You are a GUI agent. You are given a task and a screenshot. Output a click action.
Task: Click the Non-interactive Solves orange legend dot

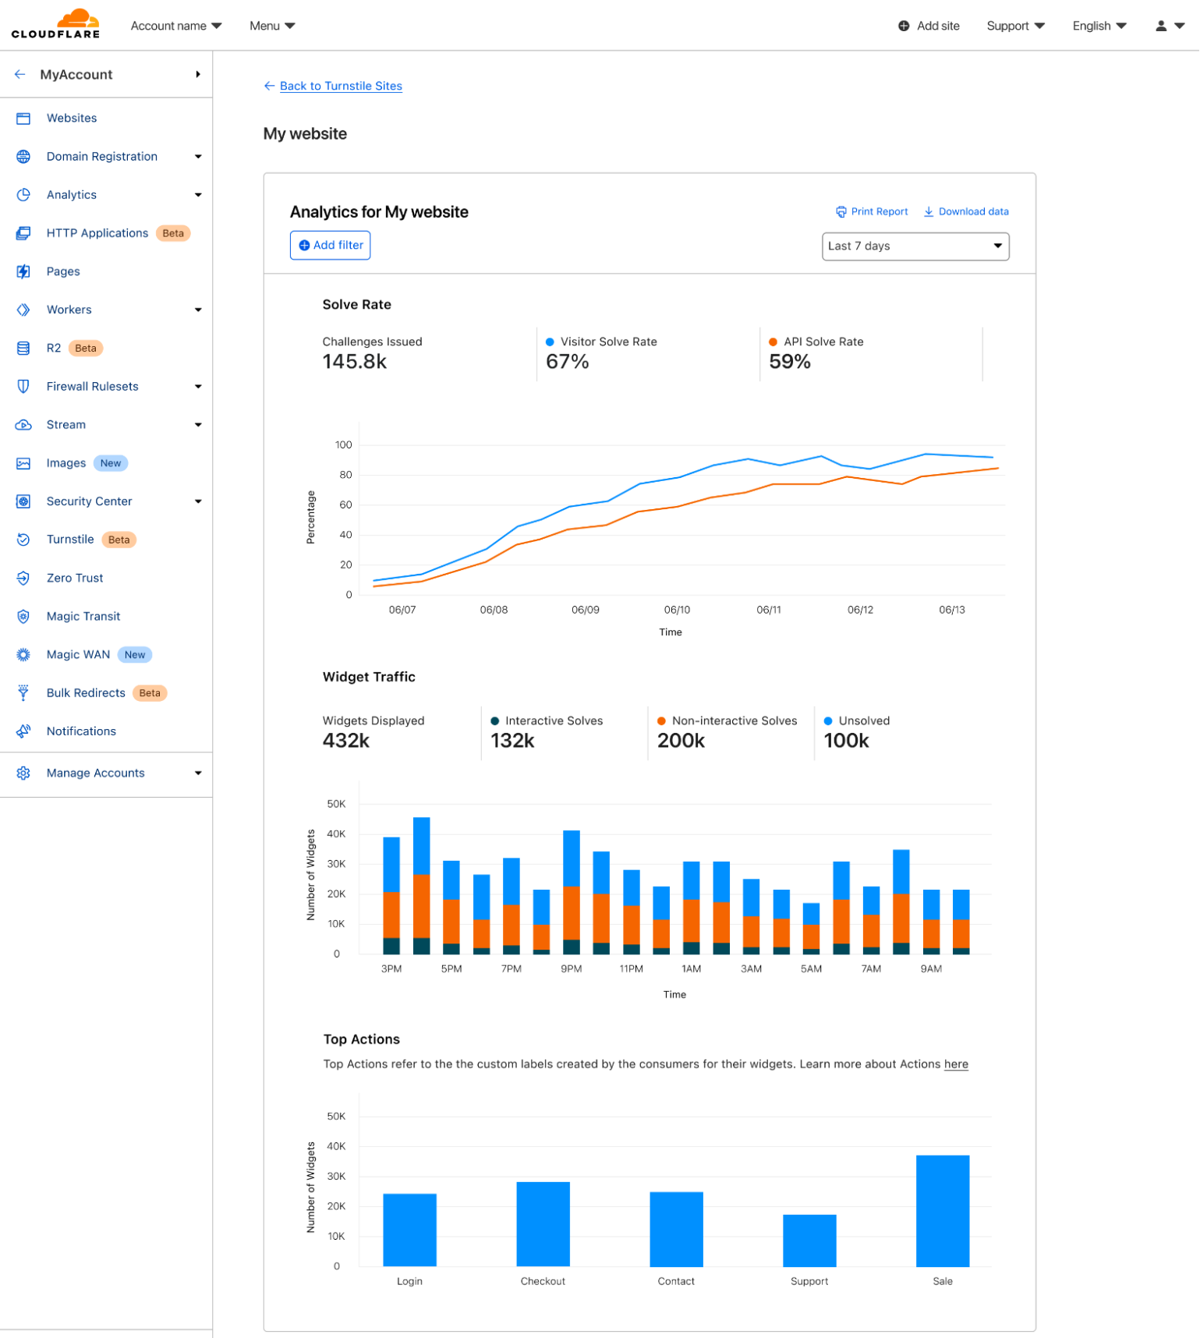[x=661, y=721]
